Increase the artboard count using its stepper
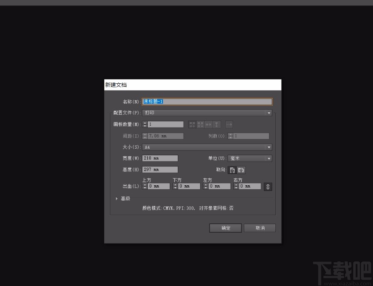The width and height of the screenshot is (373, 286). 144,122
